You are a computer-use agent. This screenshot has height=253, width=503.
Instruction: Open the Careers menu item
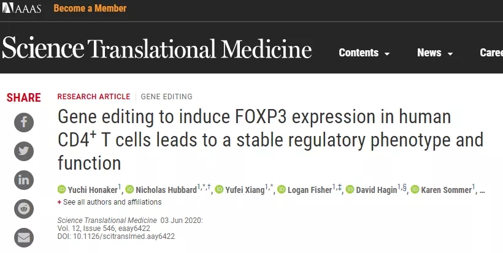pyautogui.click(x=491, y=53)
